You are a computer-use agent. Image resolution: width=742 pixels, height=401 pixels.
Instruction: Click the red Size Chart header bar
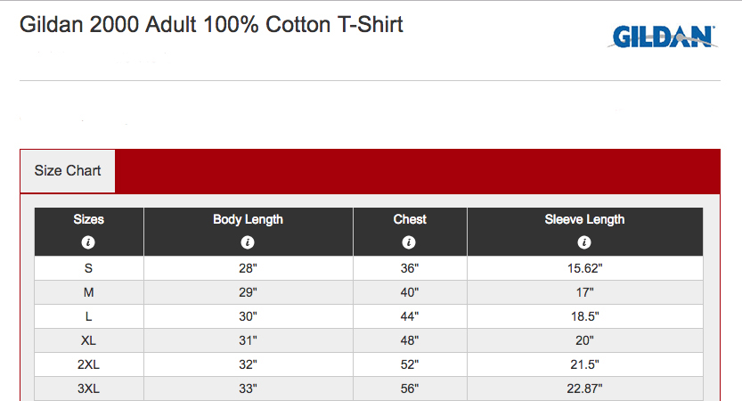[418, 171]
